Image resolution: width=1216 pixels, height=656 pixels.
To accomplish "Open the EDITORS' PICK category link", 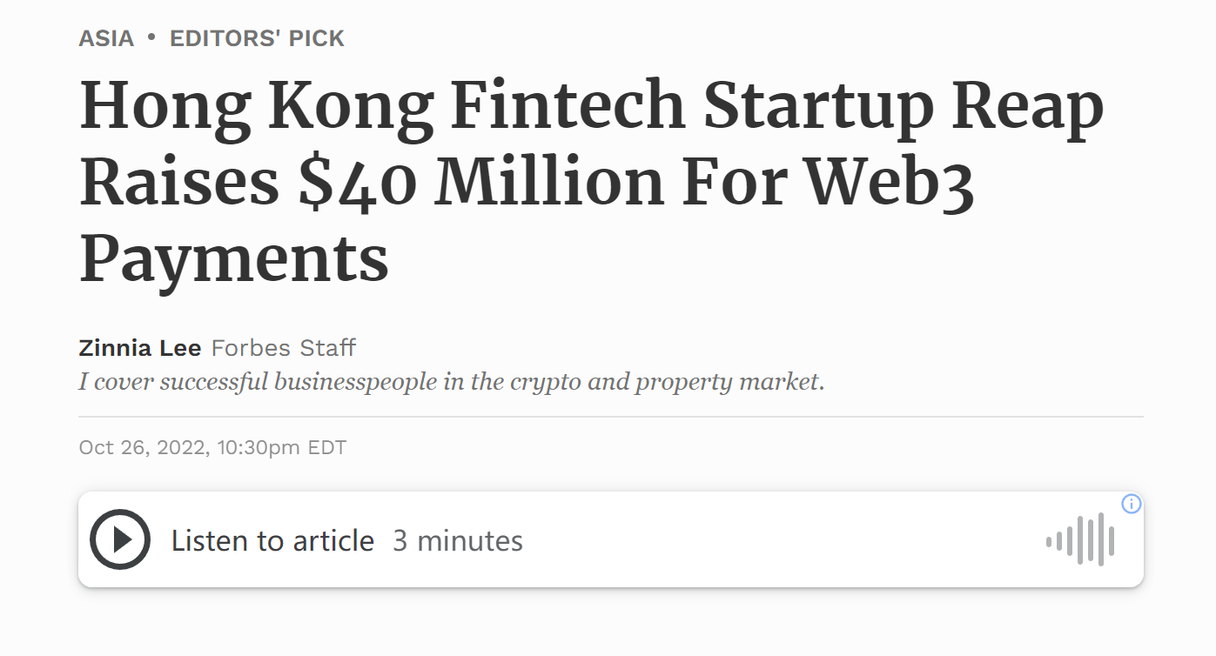I will [257, 38].
